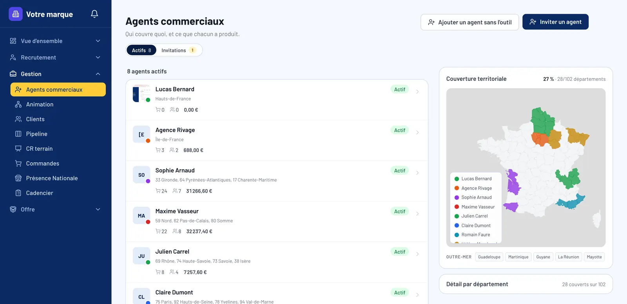Image resolution: width=627 pixels, height=304 pixels.
Task: Click the Présence Nationale store icon
Action: tap(18, 178)
